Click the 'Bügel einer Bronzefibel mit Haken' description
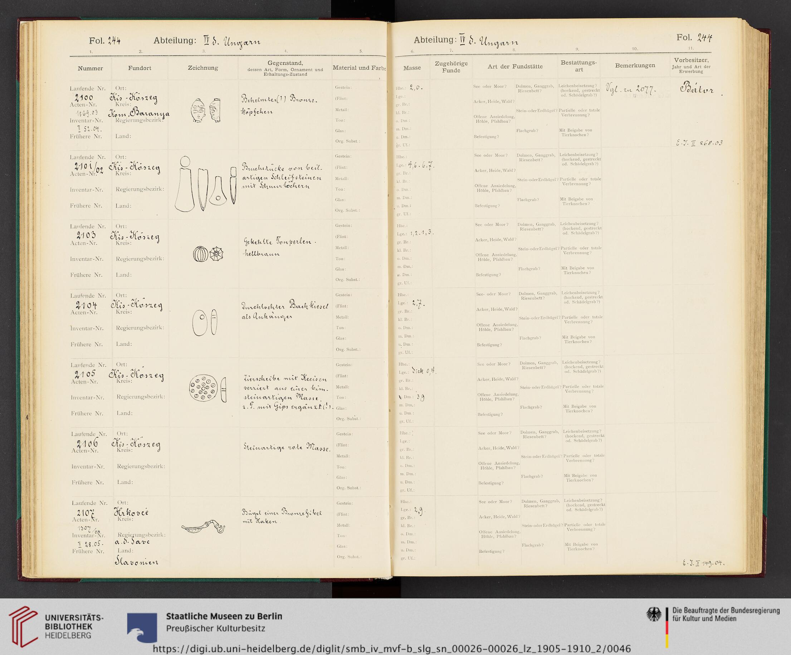Screen dimensions: 791x655 (x=282, y=517)
